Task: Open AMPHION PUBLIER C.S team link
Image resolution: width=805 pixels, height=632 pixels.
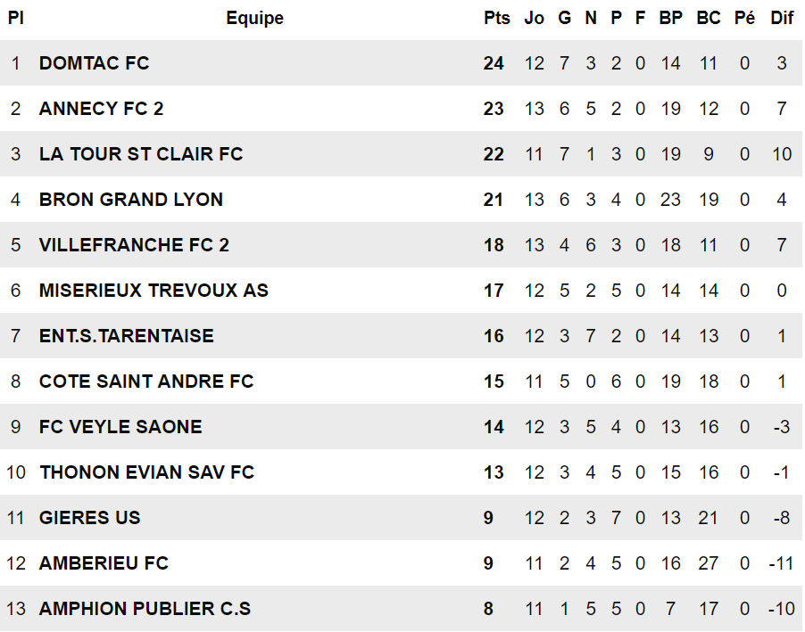Action: tap(145, 609)
